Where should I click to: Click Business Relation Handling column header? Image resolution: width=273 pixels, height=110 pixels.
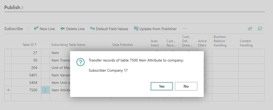tap(220, 41)
